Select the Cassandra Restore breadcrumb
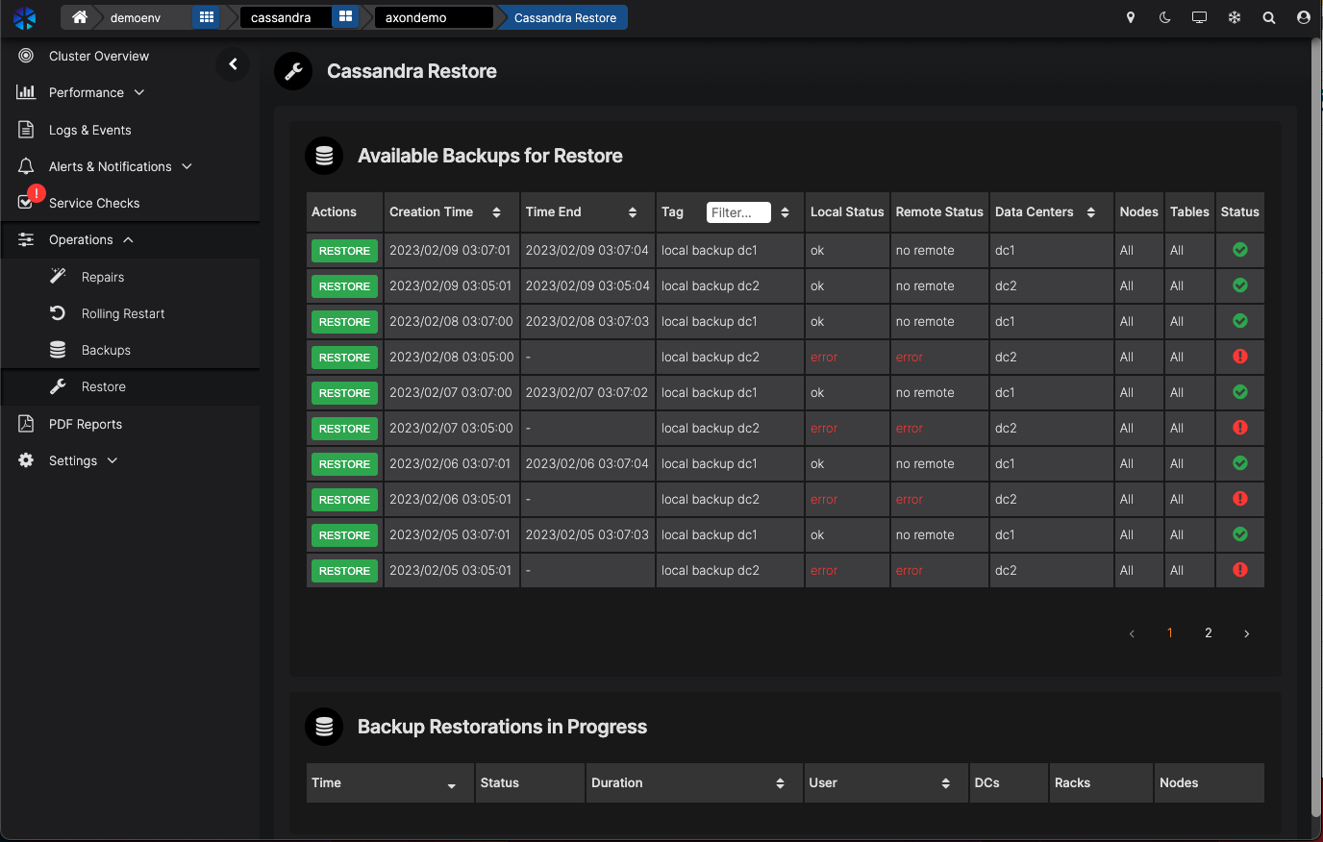 tap(565, 17)
